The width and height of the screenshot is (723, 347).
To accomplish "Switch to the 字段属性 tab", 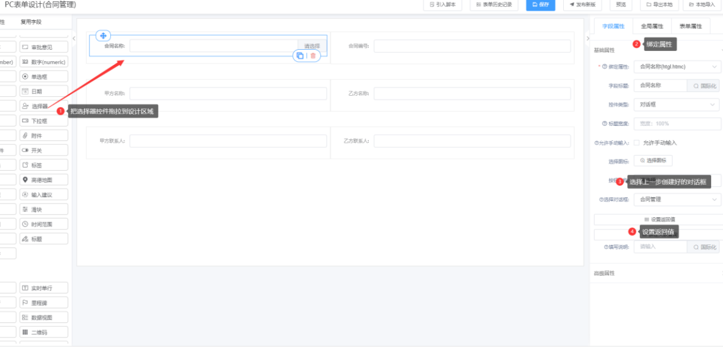I will point(614,26).
